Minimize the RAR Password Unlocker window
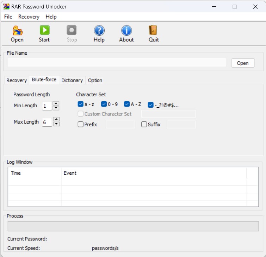Image resolution: width=266 pixels, height=257 pixels. [214, 7]
